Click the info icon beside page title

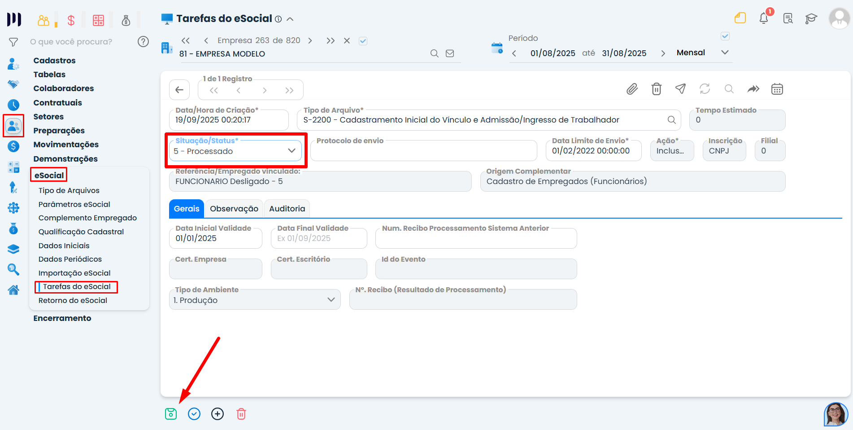(278, 19)
